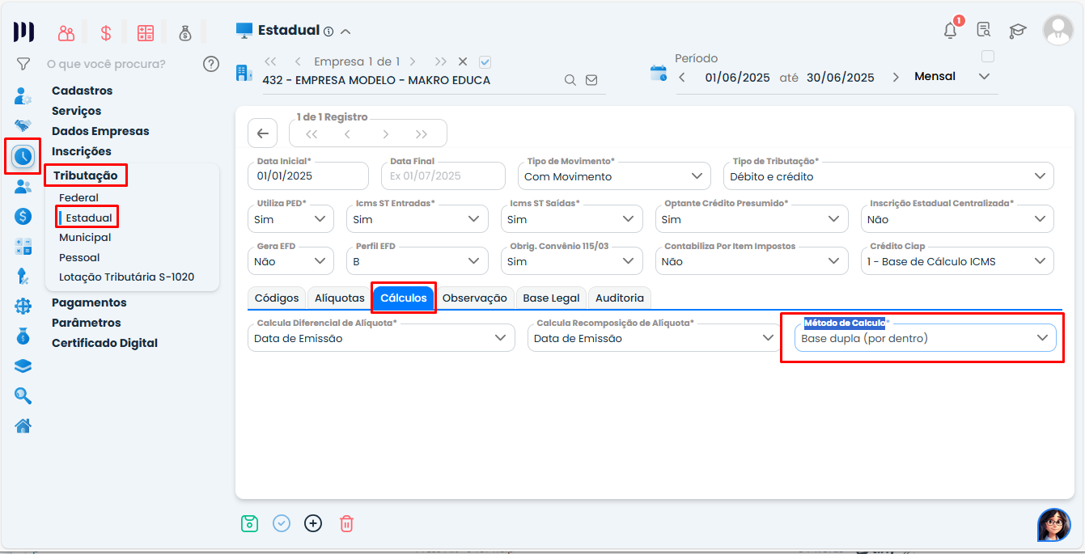Open the layers stack sidebar icon
The width and height of the screenshot is (1085, 554).
coord(23,366)
